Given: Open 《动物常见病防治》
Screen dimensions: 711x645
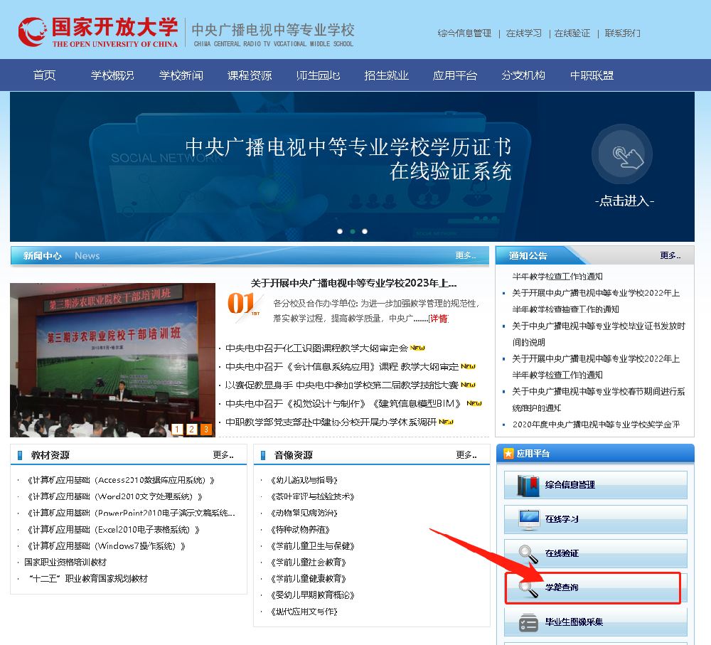Looking at the screenshot, I should (x=304, y=513).
